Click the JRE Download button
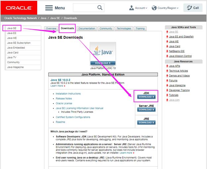The image size is (207, 169). tap(146, 123)
